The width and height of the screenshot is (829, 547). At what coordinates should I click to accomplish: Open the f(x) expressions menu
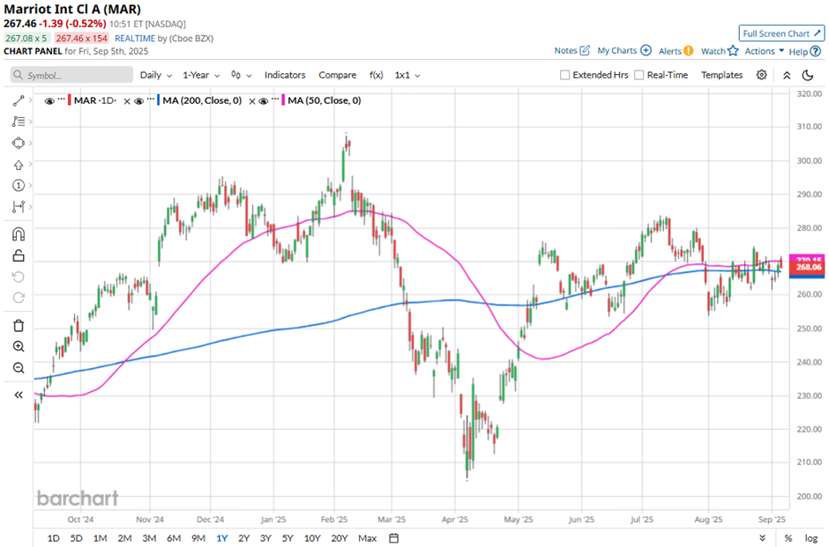(x=376, y=75)
